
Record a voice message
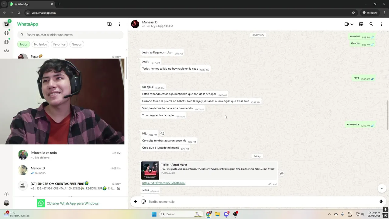tap(381, 202)
